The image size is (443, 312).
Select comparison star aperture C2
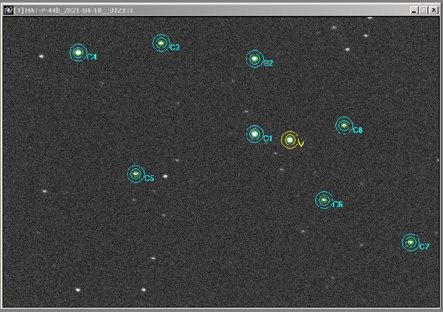255,59
